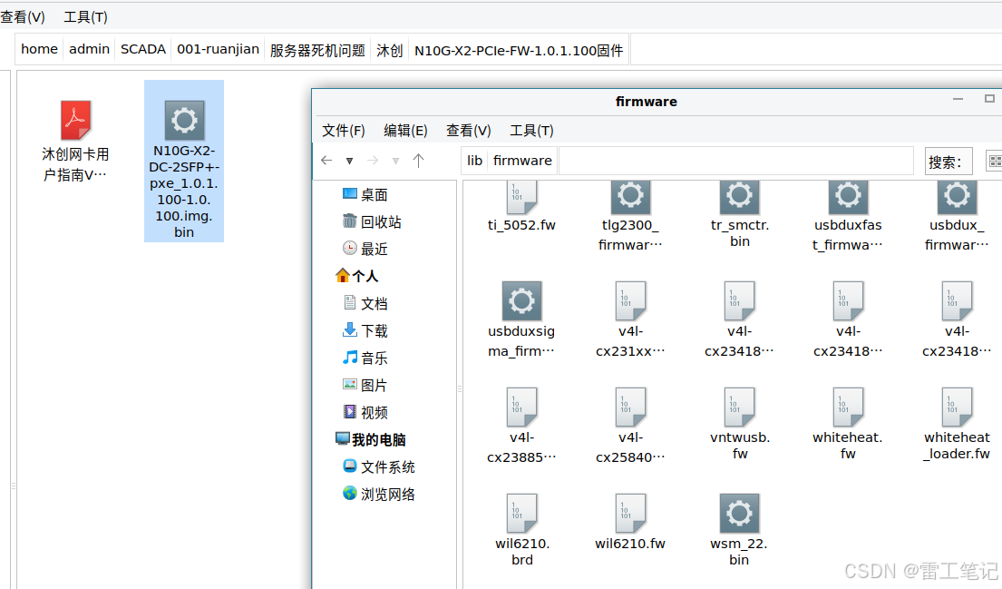Go to 沐创 in background path bar

click(390, 50)
